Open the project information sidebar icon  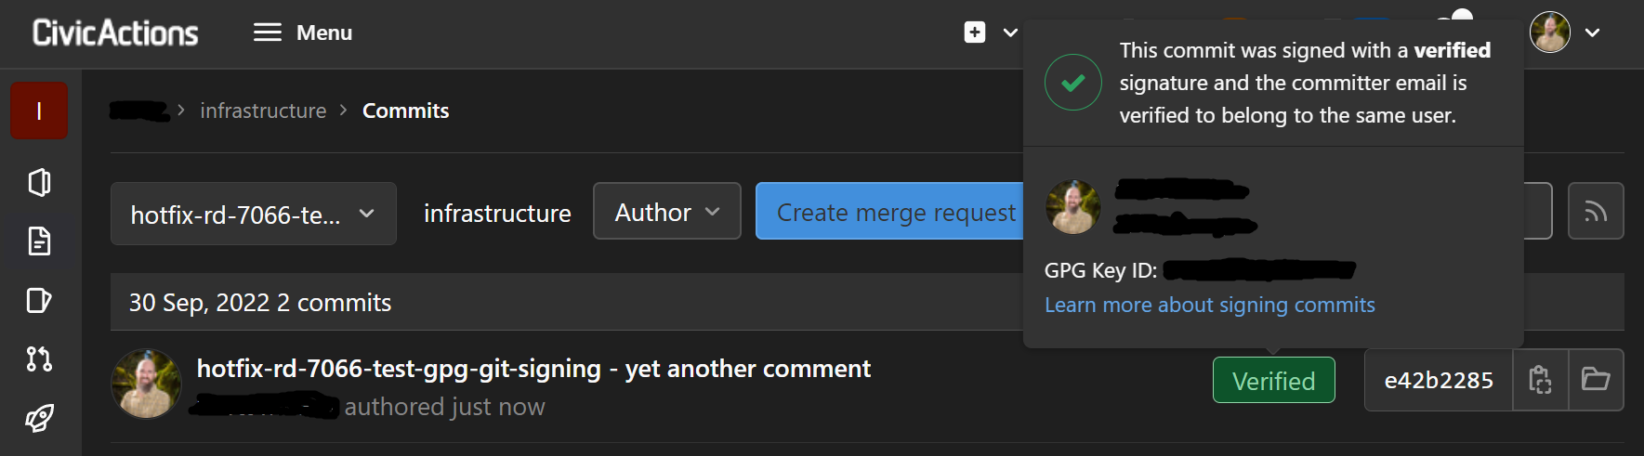(x=39, y=182)
